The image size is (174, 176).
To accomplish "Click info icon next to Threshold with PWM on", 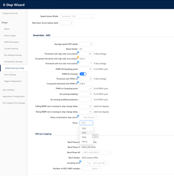I will tap(78, 77).
